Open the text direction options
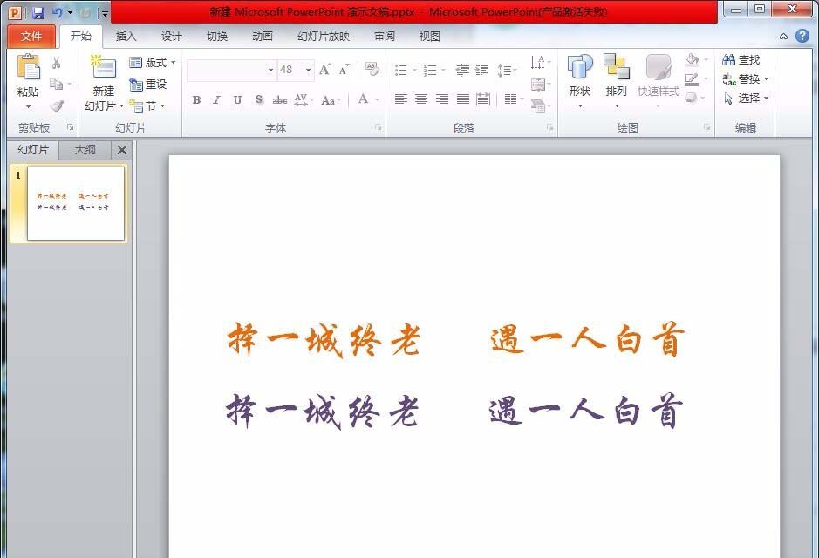 540,62
